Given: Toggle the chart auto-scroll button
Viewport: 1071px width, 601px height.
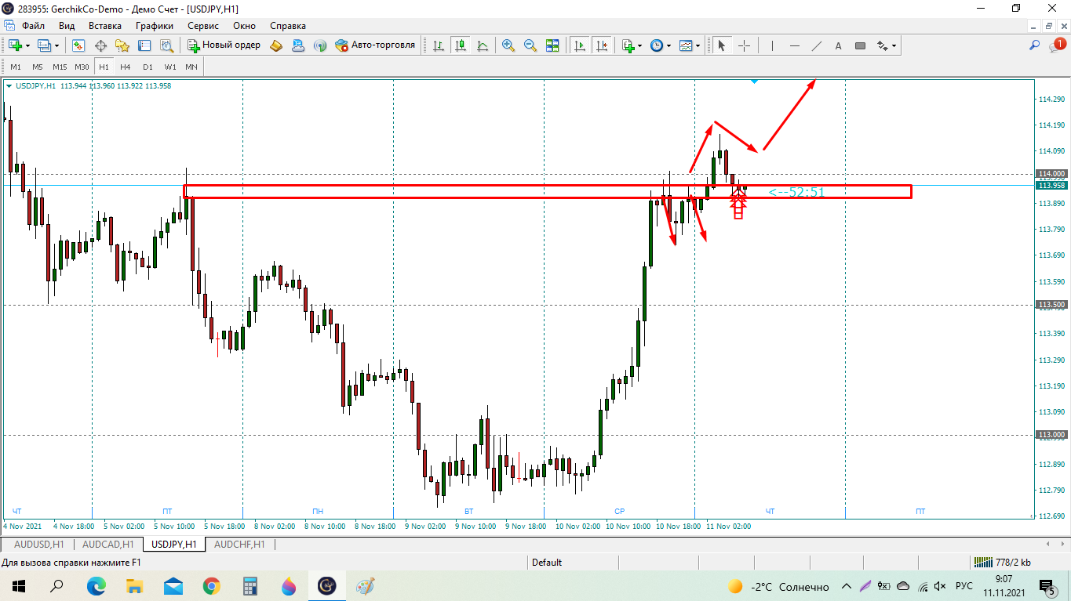Looking at the screenshot, I should tap(579, 45).
